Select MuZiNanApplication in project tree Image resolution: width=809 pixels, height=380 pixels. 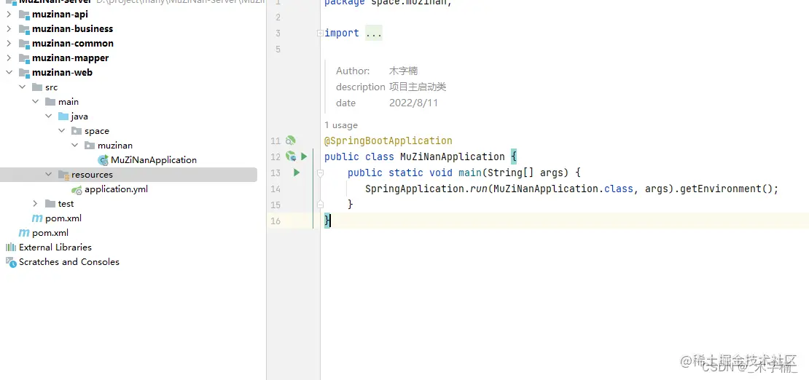pos(154,160)
